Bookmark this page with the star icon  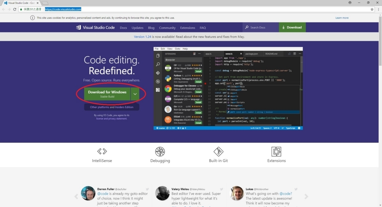(x=372, y=9)
